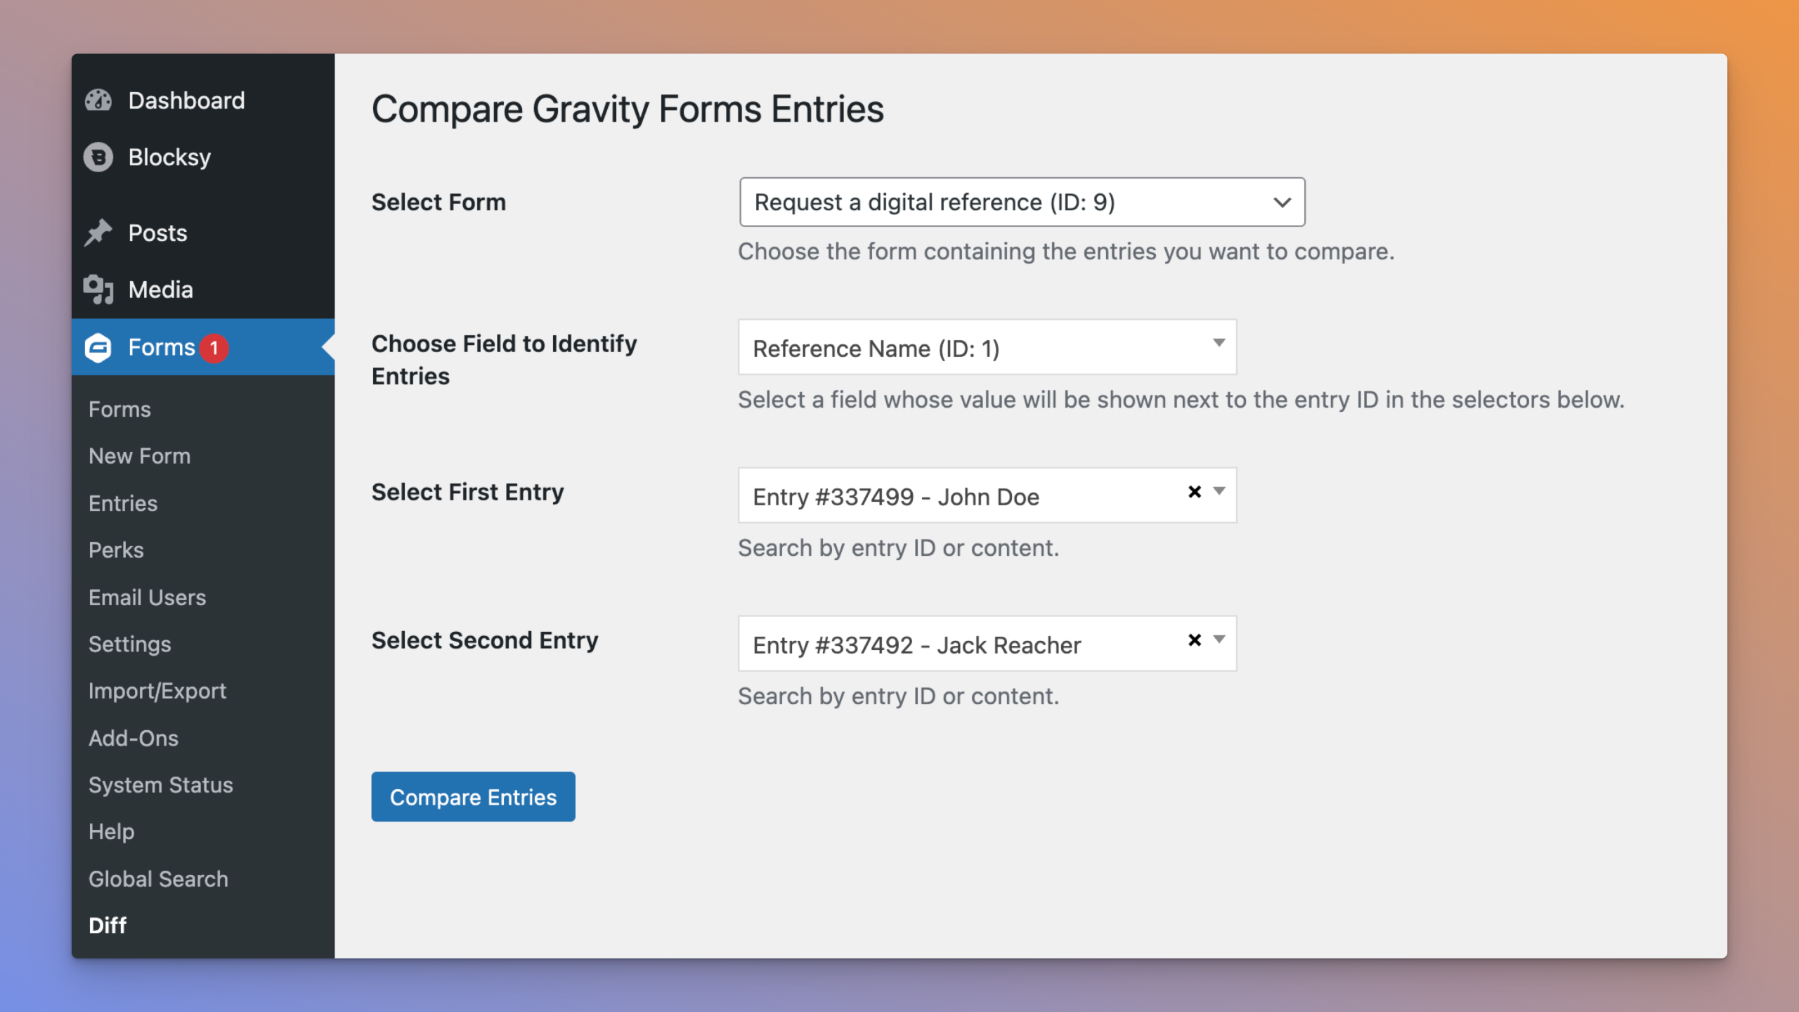This screenshot has height=1012, width=1799.
Task: Open the John Doe entry dropdown
Action: pyautogui.click(x=987, y=496)
